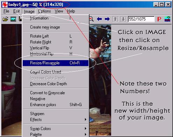Choose Rotate Left from menu
The width and height of the screenshot is (173, 137).
pyautogui.click(x=39, y=36)
